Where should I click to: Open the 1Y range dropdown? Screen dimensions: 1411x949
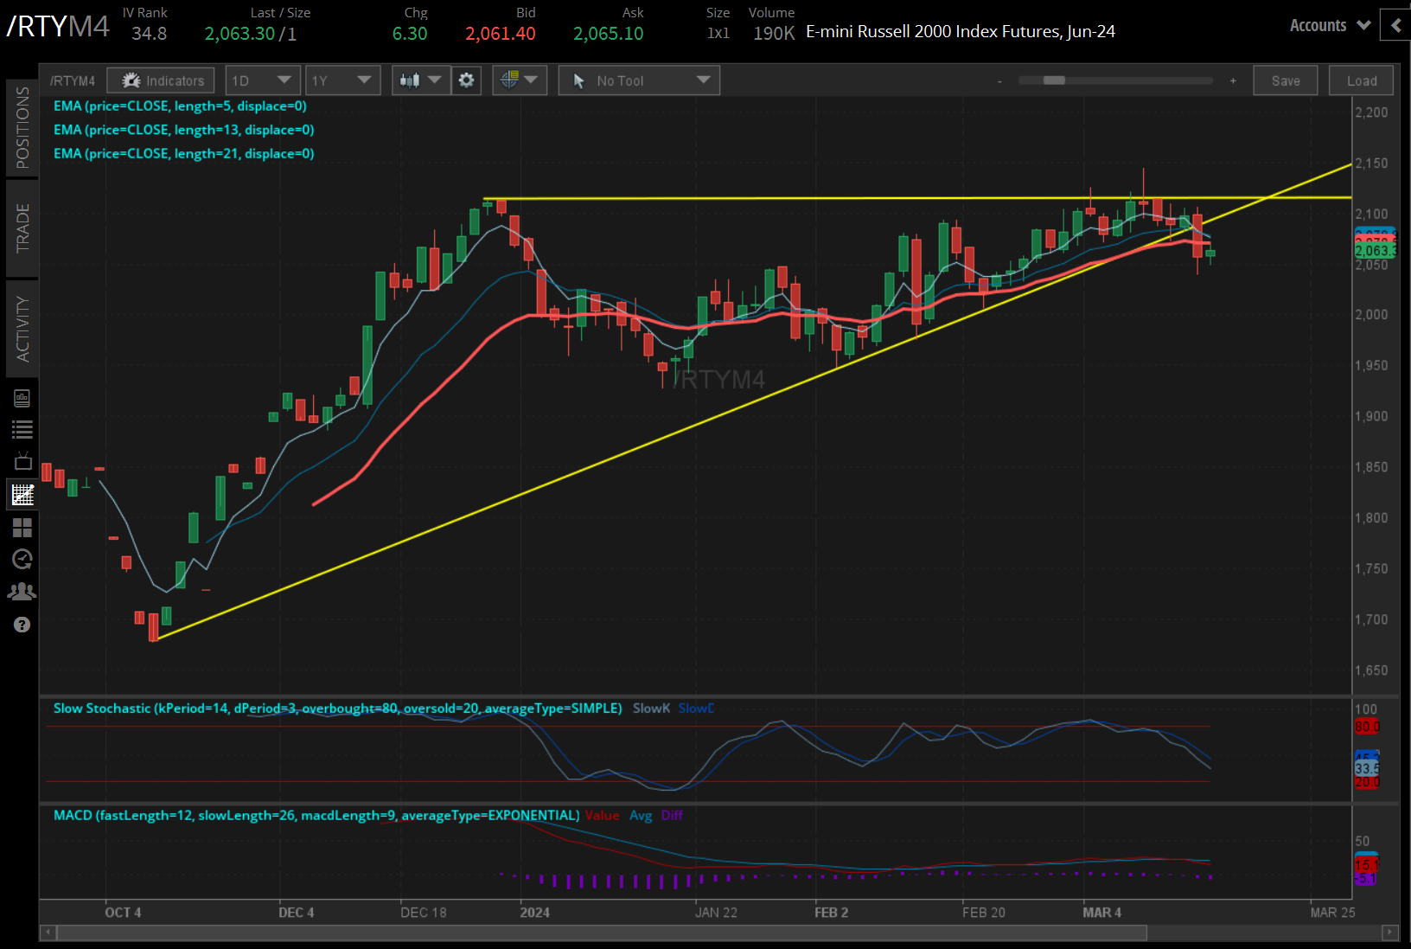[x=342, y=80]
